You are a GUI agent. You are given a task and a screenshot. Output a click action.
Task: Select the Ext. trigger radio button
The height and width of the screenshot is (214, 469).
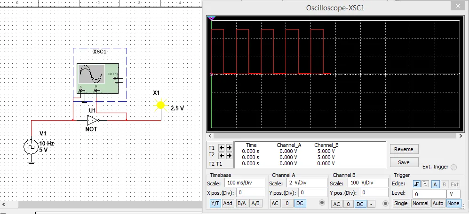[x=453, y=167]
